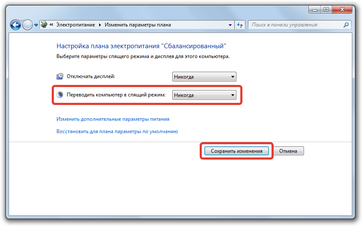
Task: Click the refresh button in address bar
Action: click(x=240, y=25)
